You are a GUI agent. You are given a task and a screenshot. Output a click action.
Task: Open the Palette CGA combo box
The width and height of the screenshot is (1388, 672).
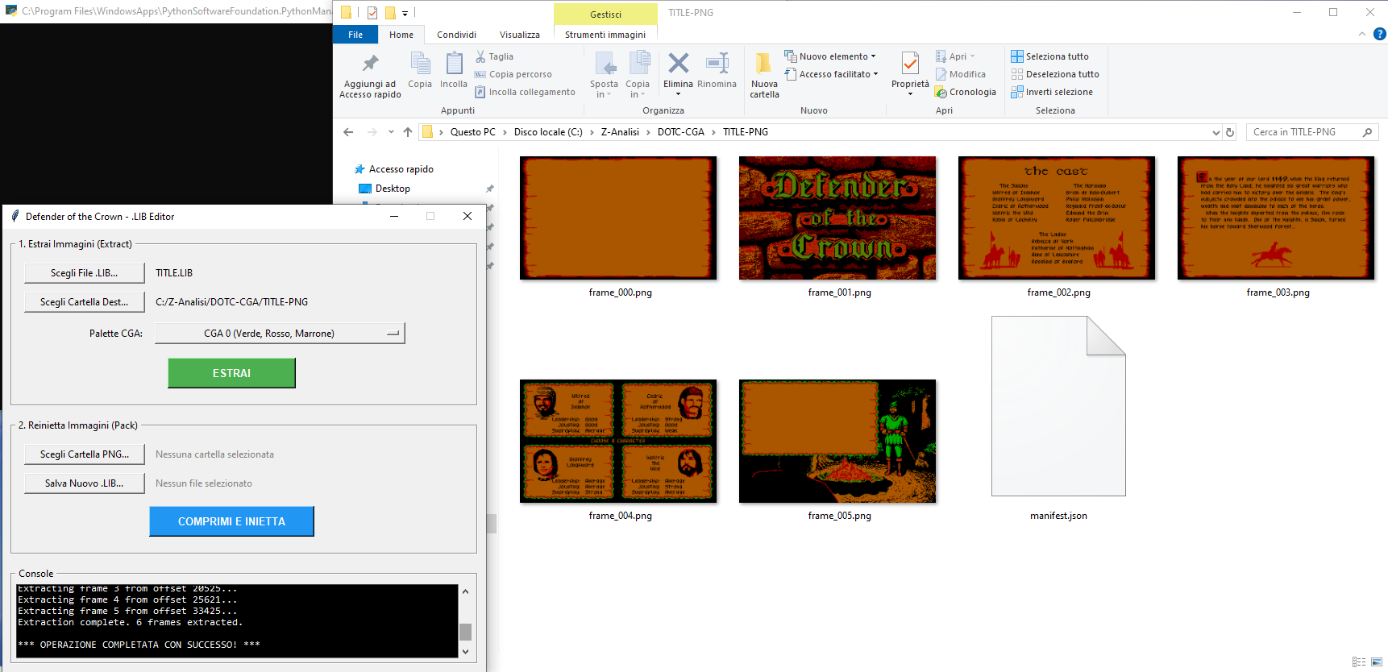click(280, 334)
